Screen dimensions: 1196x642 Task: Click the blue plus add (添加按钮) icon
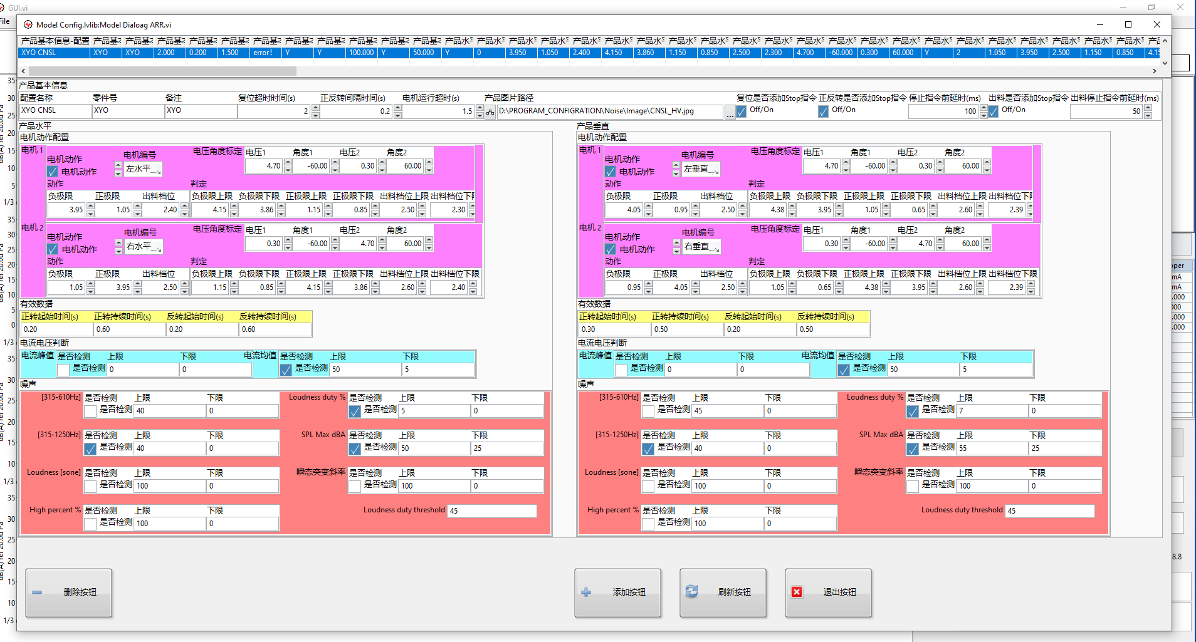click(586, 592)
